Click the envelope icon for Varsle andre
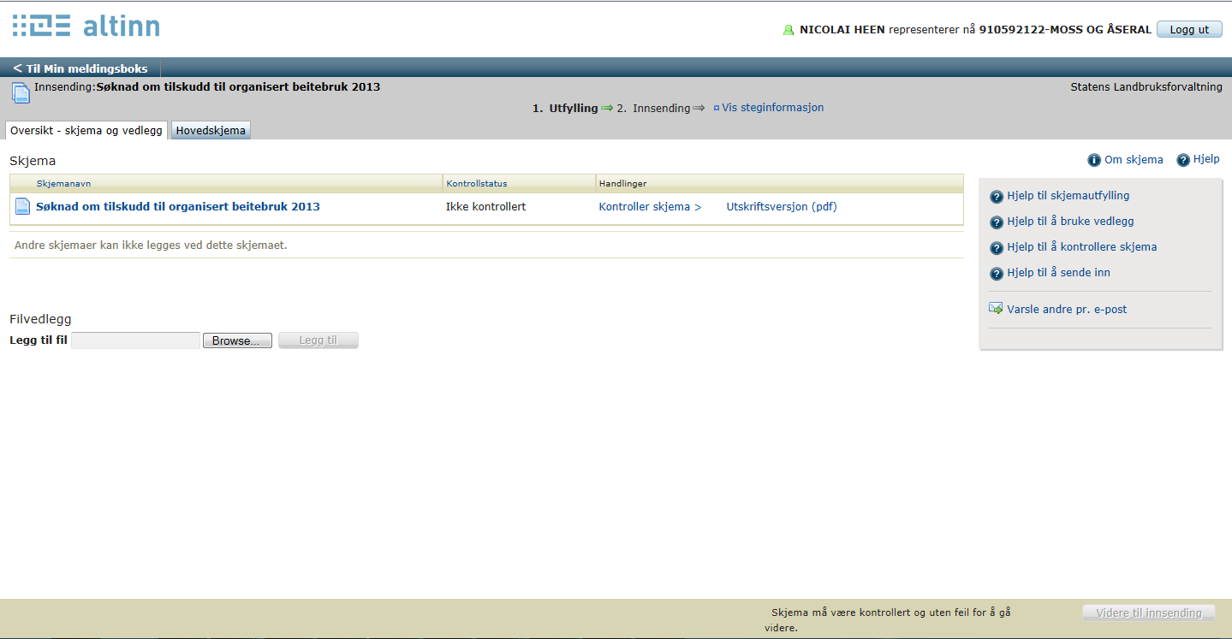Screen dimensions: 1232x639 (996, 309)
